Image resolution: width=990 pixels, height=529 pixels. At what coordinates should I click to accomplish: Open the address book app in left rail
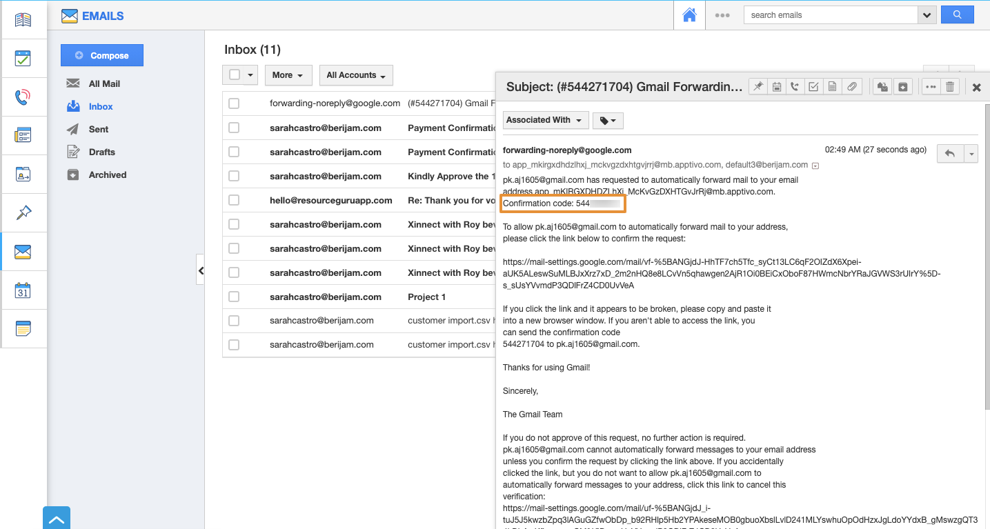[23, 19]
